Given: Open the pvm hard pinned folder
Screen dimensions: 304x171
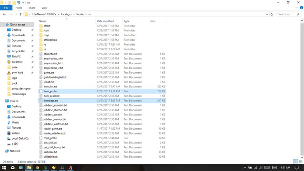Looking at the screenshot, I should tap(18, 73).
